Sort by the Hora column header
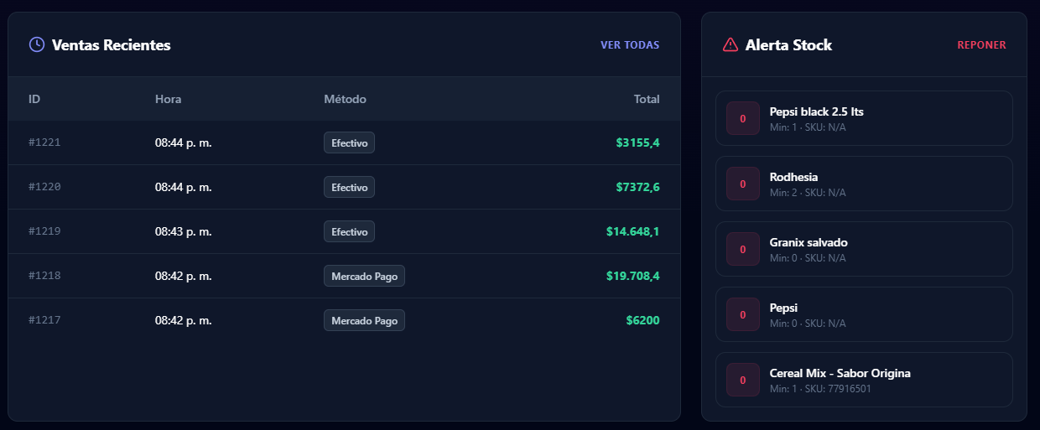 (168, 99)
